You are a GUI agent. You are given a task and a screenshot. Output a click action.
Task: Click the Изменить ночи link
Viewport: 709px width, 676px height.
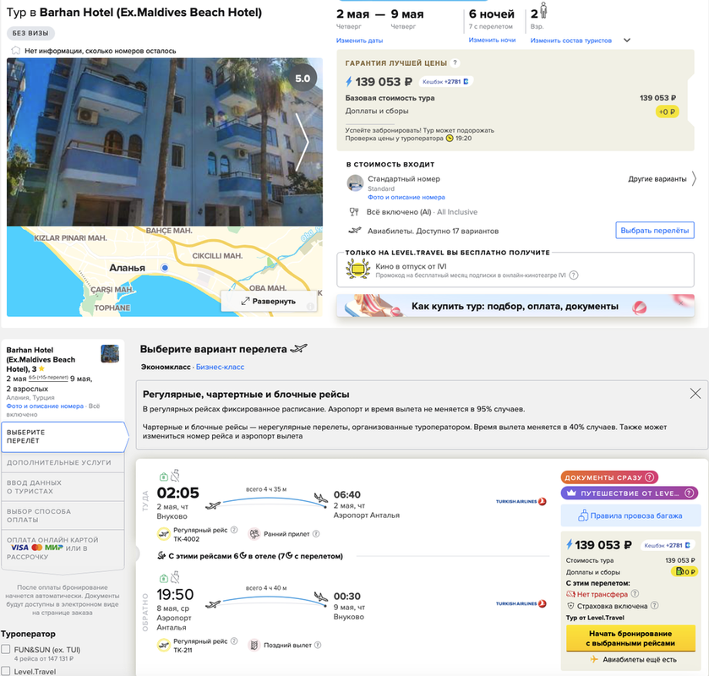(492, 41)
